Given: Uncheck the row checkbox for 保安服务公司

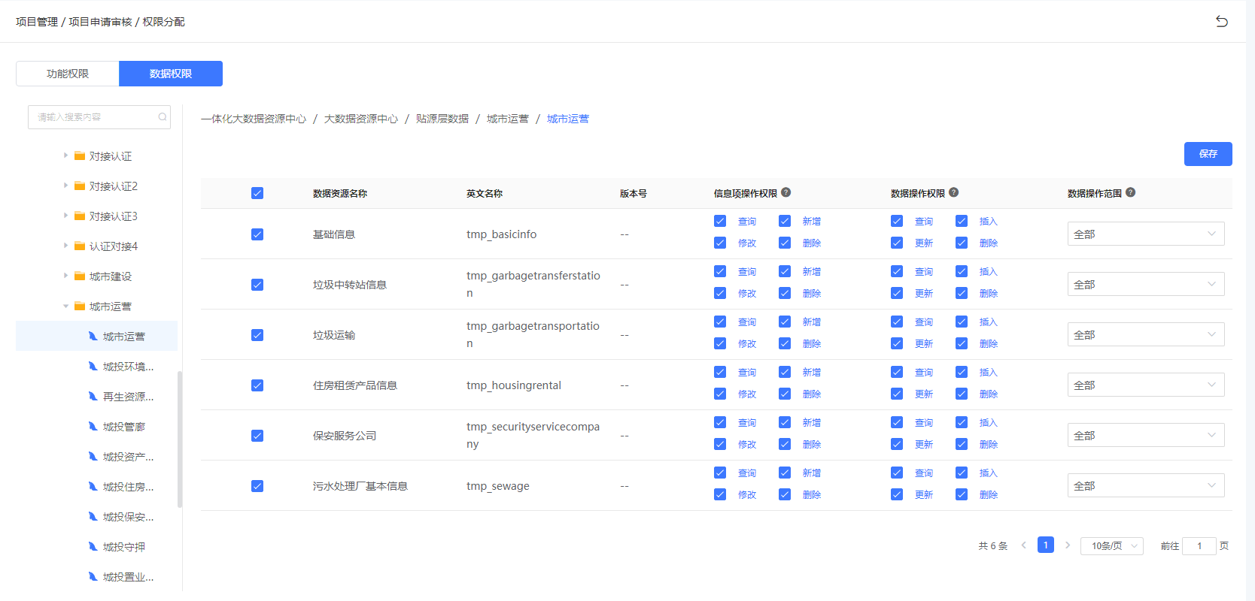Looking at the screenshot, I should pos(257,436).
